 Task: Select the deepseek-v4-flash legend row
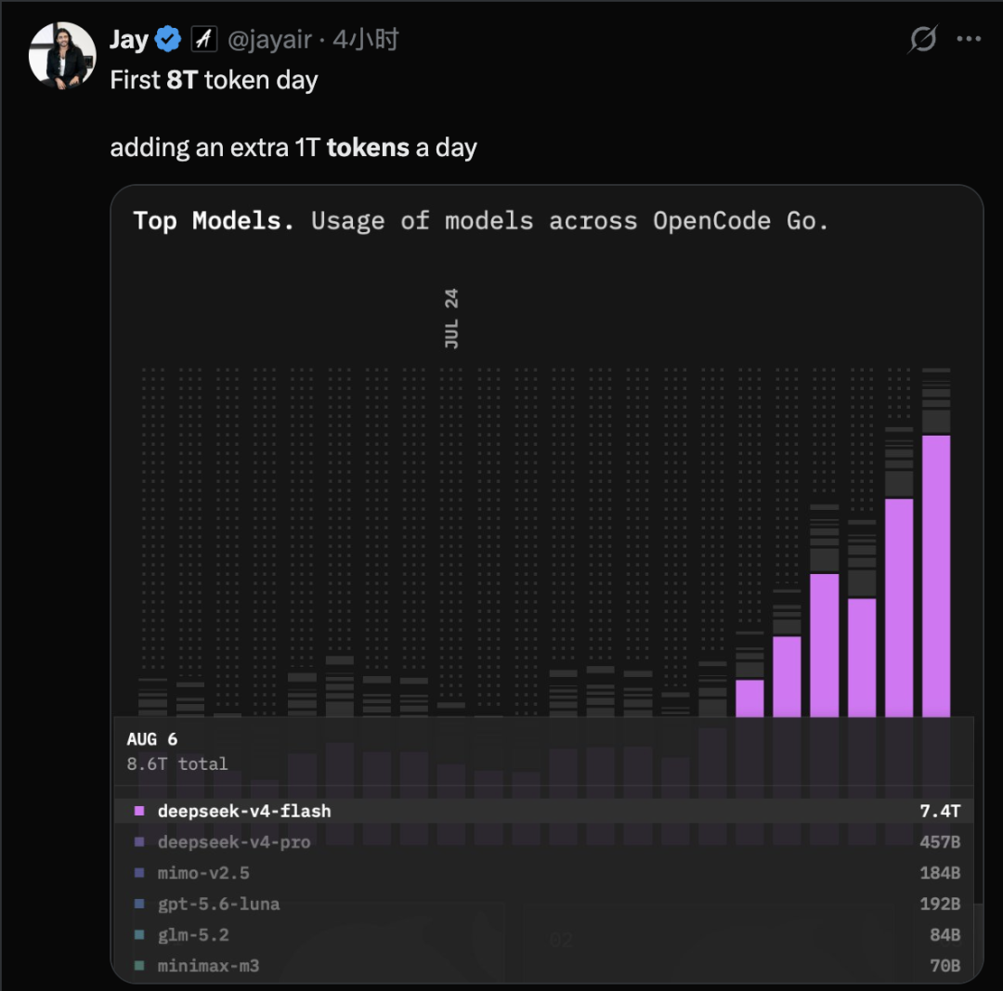click(543, 811)
